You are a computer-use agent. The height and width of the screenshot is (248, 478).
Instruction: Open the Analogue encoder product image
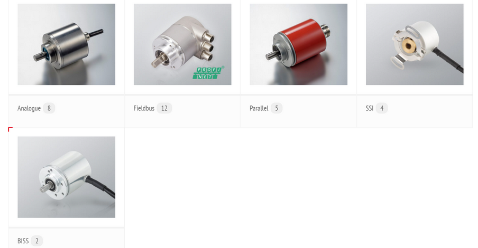[67, 44]
